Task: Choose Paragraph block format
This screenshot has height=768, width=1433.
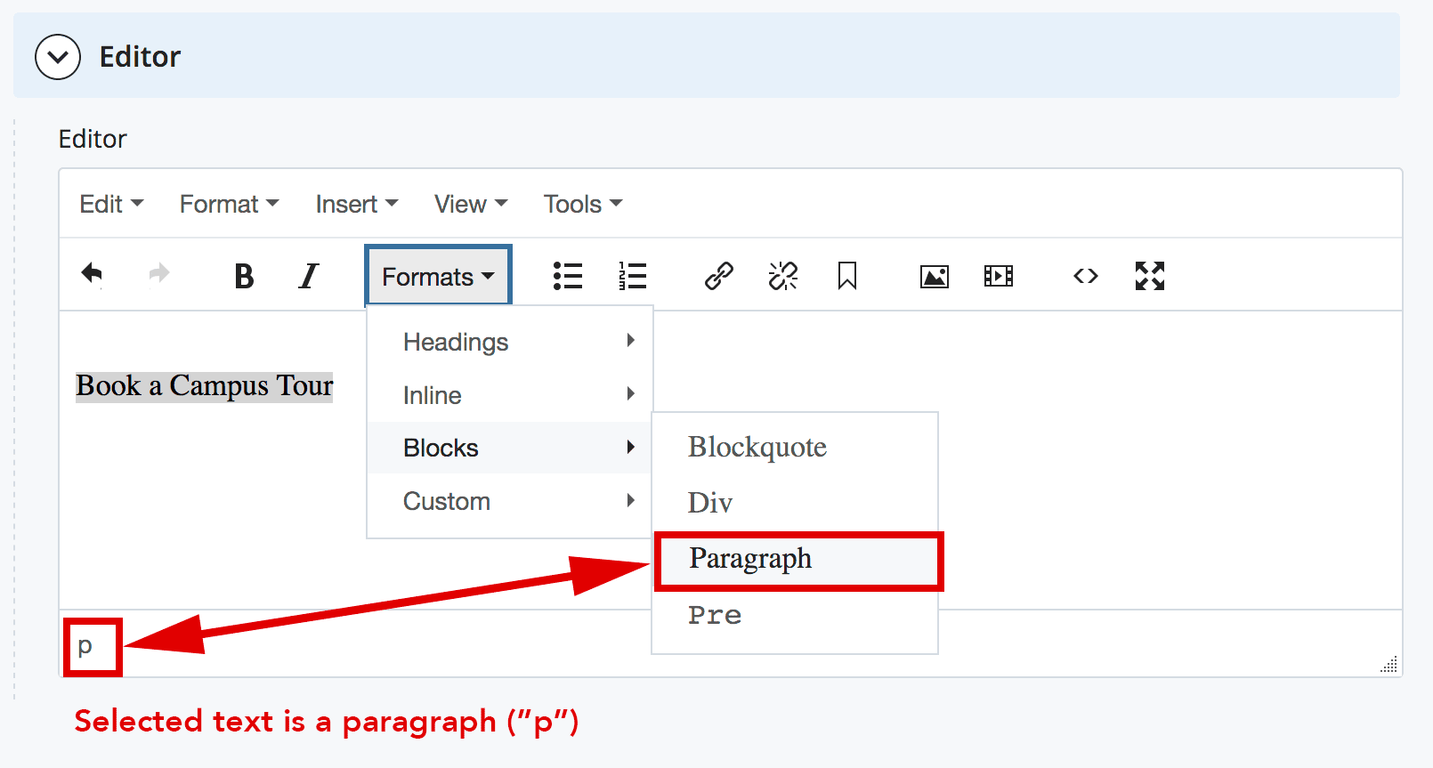Action: 798,560
